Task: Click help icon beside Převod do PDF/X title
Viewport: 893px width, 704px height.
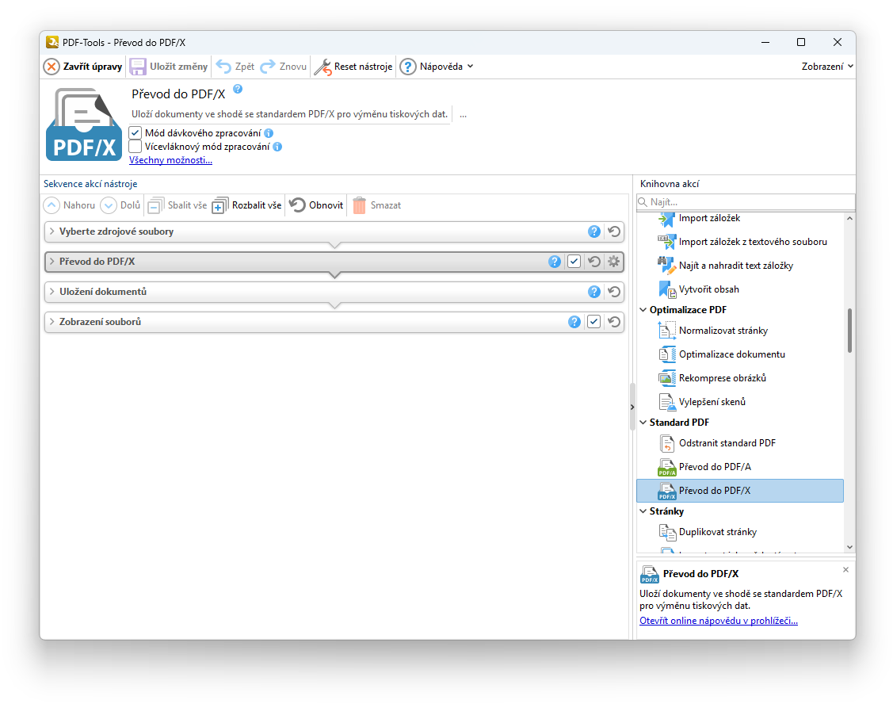Action: pos(238,89)
